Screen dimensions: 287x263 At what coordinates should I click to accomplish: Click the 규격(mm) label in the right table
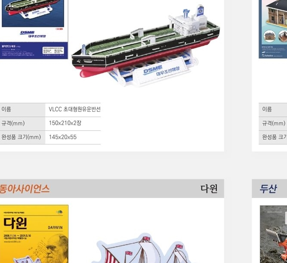click(x=274, y=123)
